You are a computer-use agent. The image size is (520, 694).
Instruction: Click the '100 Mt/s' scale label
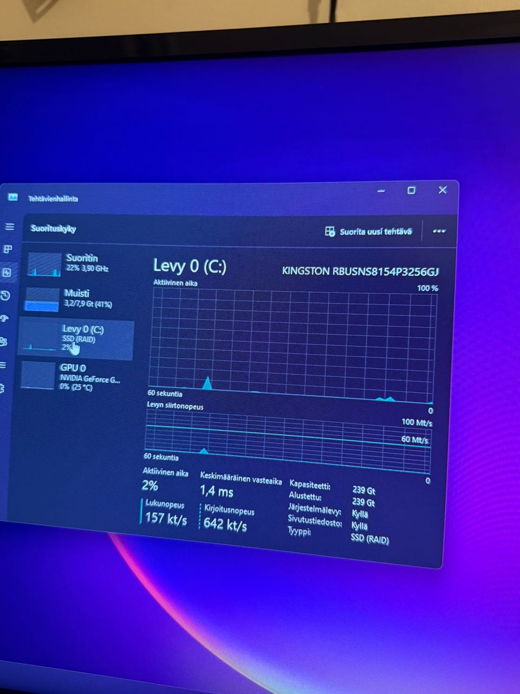tap(417, 422)
